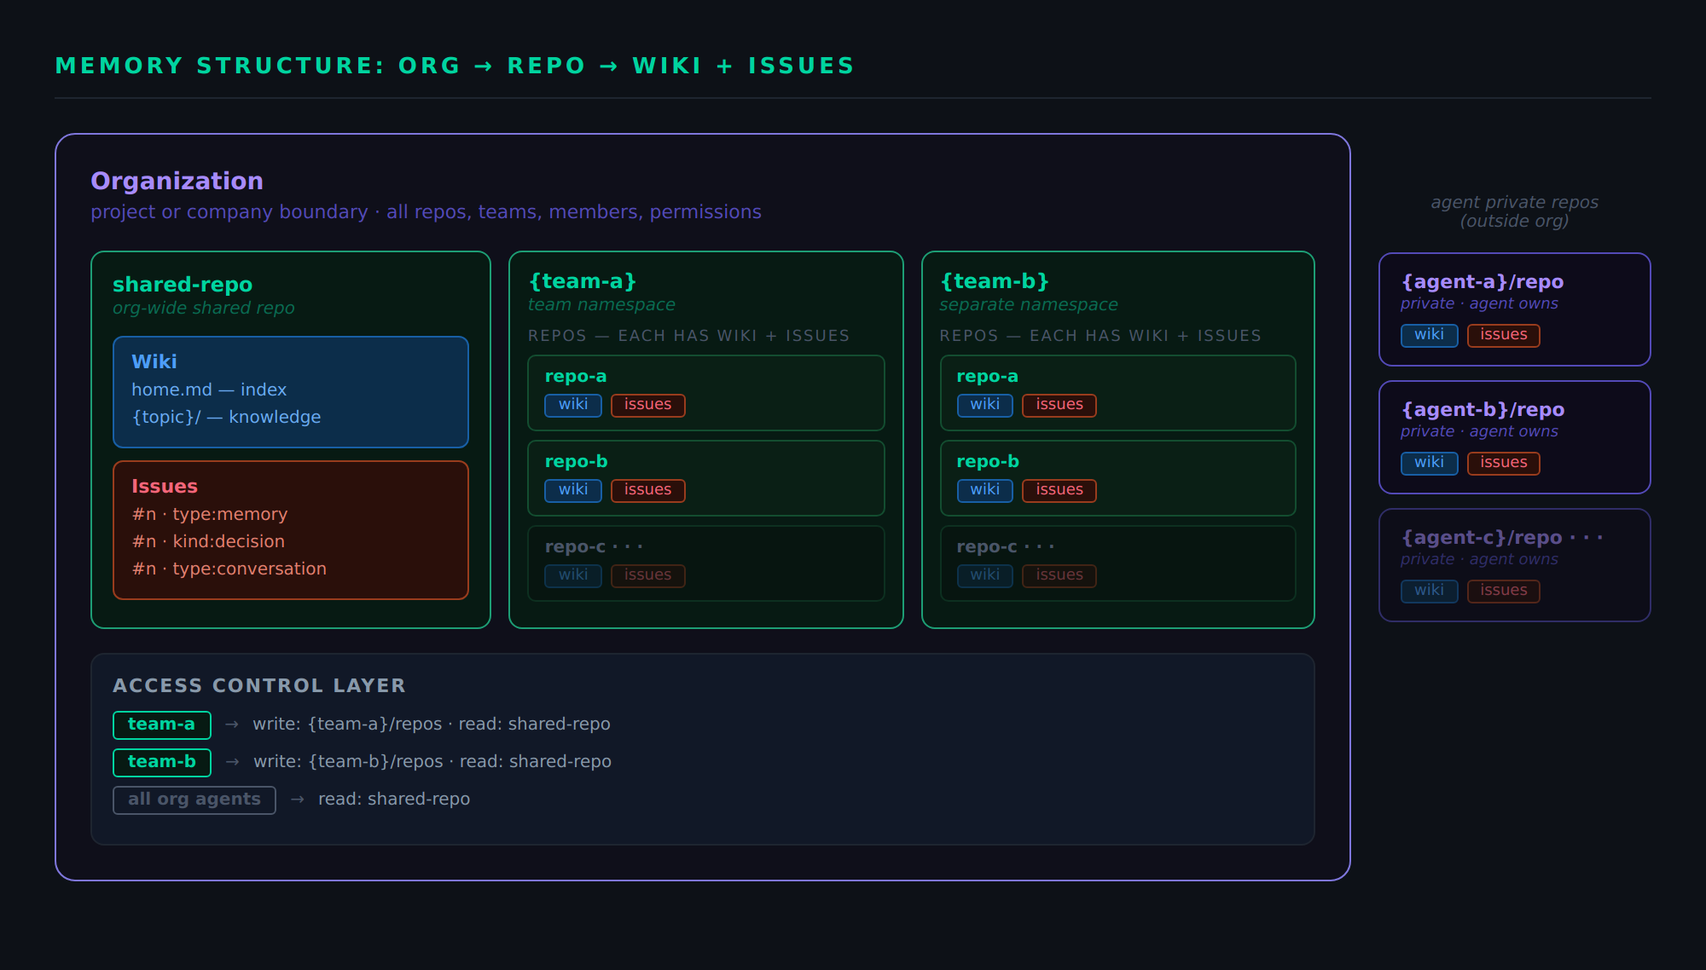Viewport: 1706px width, 970px height.
Task: Click the team-a access control badge
Action: (162, 725)
